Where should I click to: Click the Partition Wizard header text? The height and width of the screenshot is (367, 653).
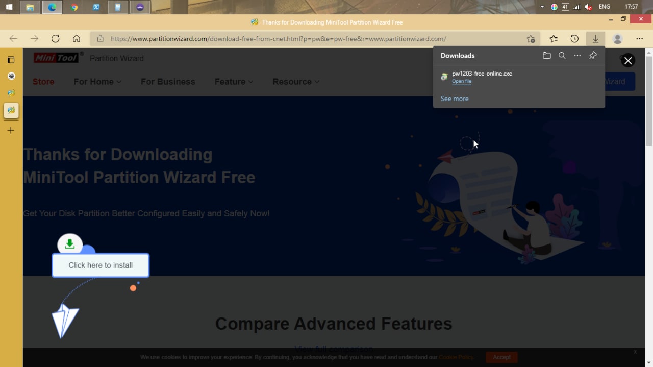(117, 58)
